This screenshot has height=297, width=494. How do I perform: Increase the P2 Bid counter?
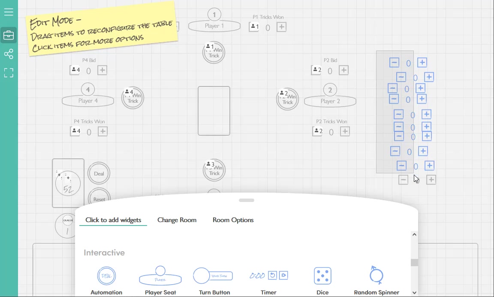[x=344, y=70]
